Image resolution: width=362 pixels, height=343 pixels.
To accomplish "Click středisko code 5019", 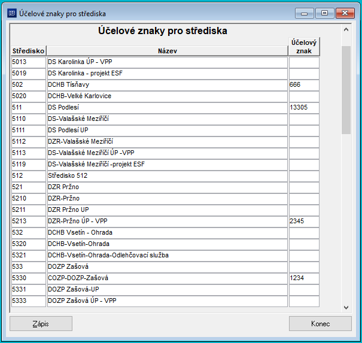I will [29, 74].
